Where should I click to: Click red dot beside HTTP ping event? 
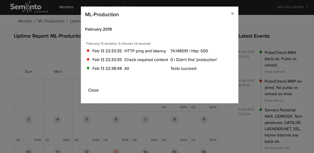pos(88,51)
